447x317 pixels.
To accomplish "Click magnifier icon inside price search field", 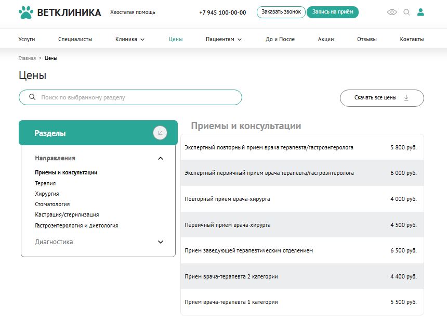I will click(x=33, y=97).
